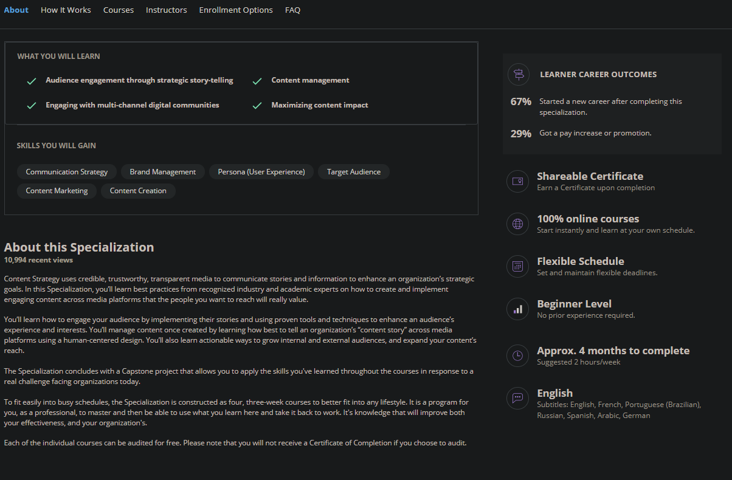
Task: Click the Communication Strategy skill tag
Action: pos(67,172)
